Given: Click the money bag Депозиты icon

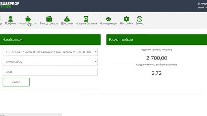Looking at the screenshot, I should (x=67, y=19).
